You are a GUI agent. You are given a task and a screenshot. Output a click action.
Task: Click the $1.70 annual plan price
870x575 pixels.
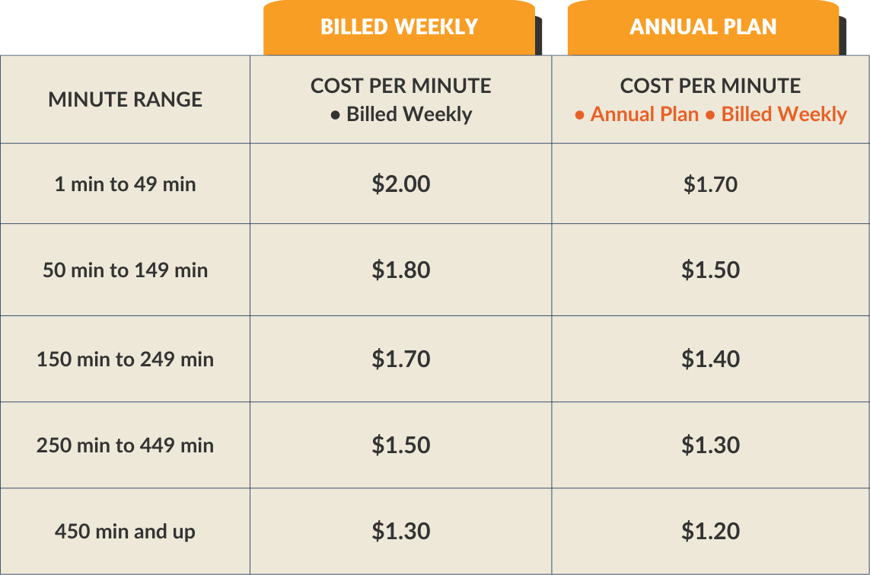710,184
